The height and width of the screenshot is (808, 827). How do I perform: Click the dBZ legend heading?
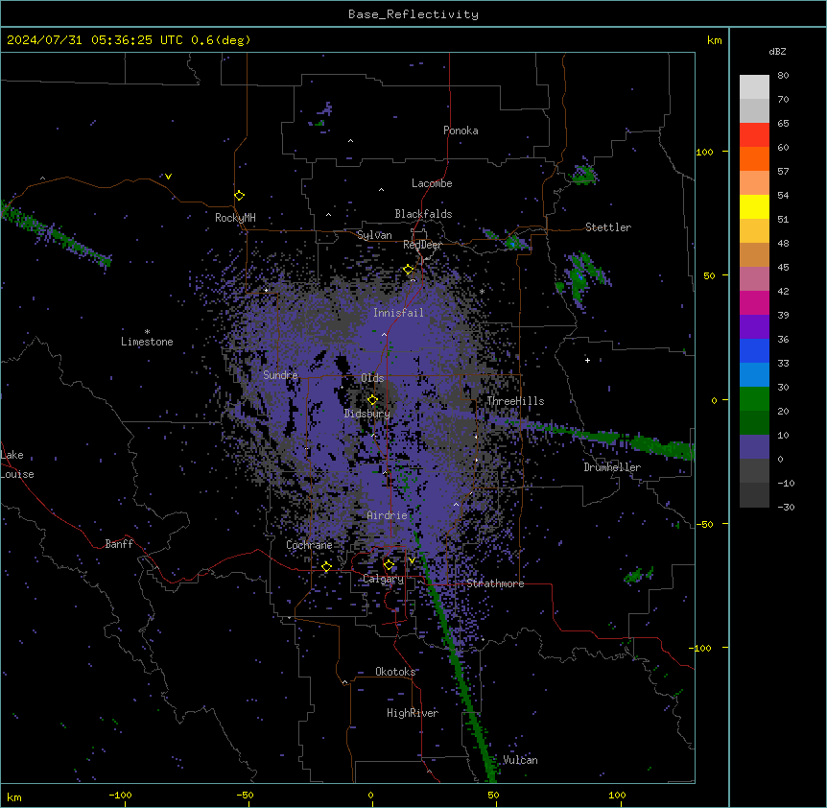pos(777,51)
